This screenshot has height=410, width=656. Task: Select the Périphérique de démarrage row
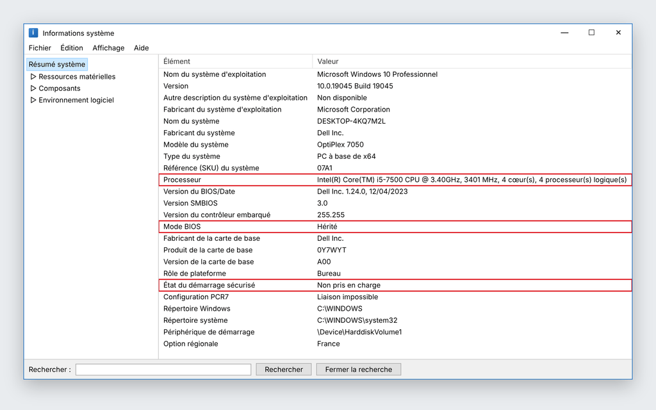(395, 332)
